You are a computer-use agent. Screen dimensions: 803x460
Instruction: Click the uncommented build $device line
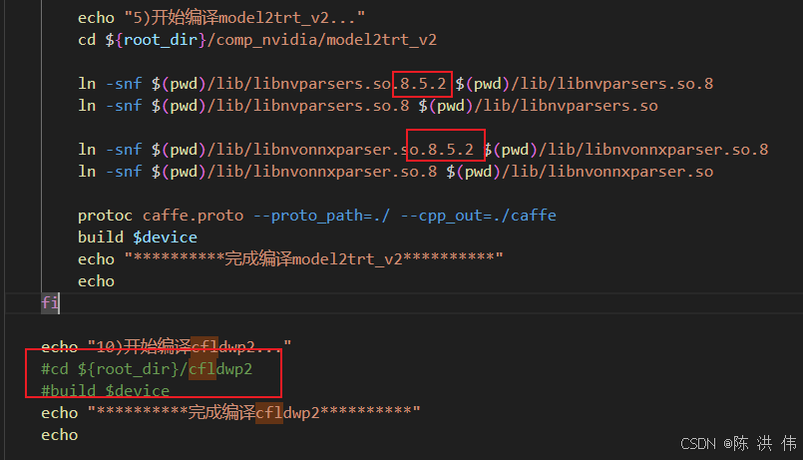pyautogui.click(x=138, y=237)
